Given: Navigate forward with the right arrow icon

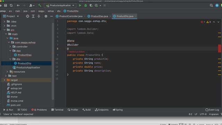Looking at the screenshot, I should [24, 6].
